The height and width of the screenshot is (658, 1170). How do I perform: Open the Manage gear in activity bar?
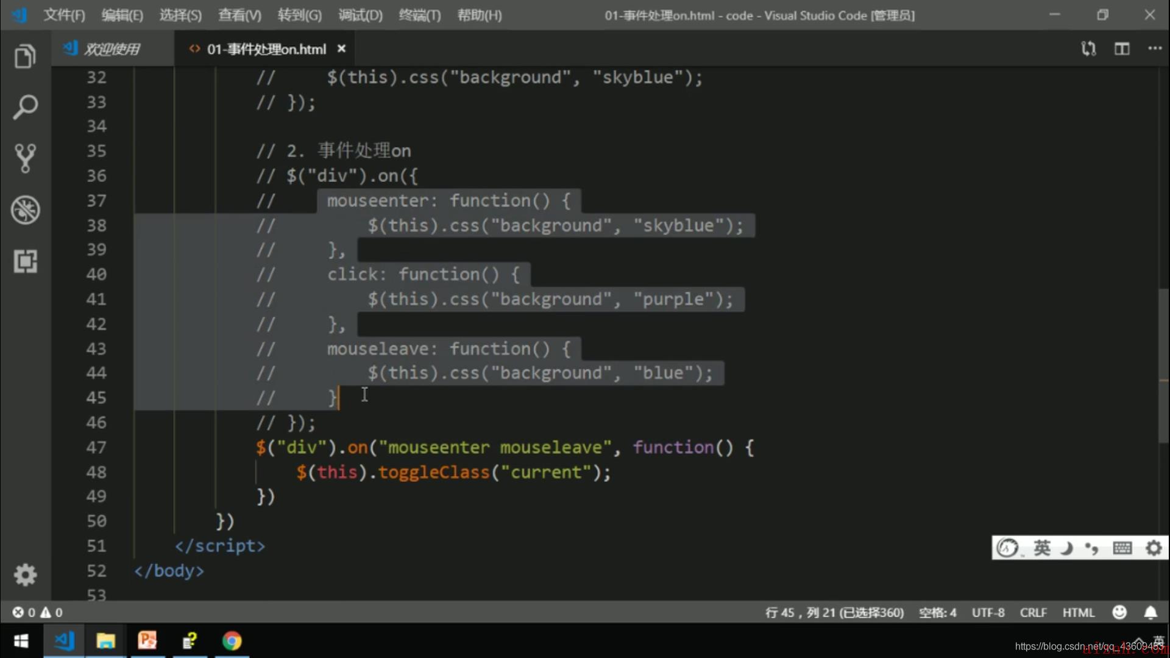point(25,575)
